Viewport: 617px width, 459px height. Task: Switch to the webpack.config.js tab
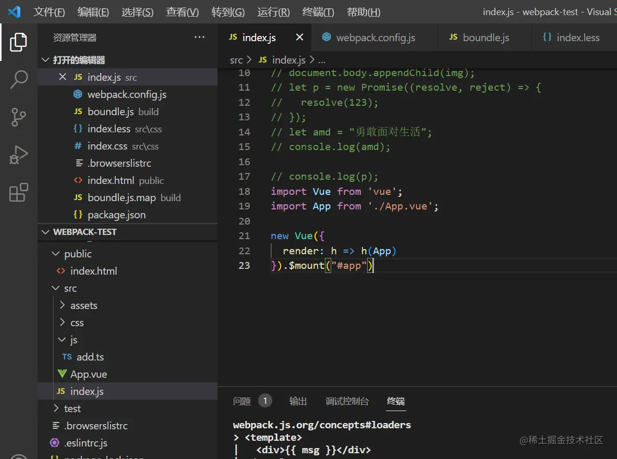click(x=375, y=38)
